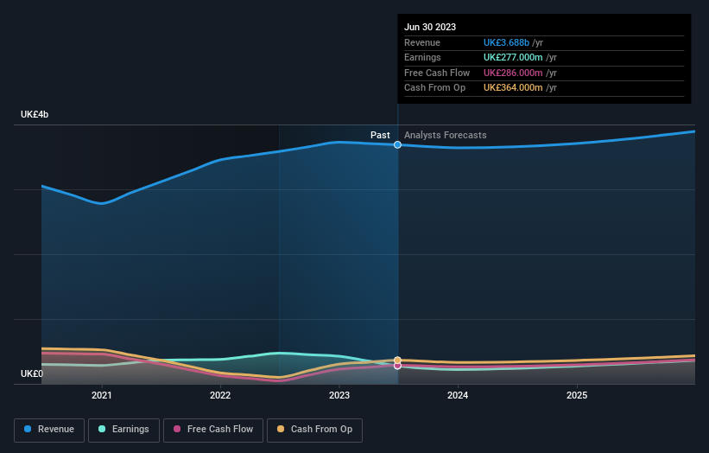Screen dimensions: 709x453
Task: Click the UK£286.000m free cash flow value
Action: 513,73
